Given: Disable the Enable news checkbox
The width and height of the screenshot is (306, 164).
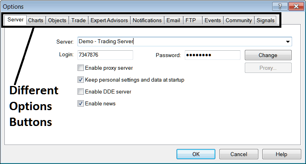Looking at the screenshot, I should click(x=81, y=103).
